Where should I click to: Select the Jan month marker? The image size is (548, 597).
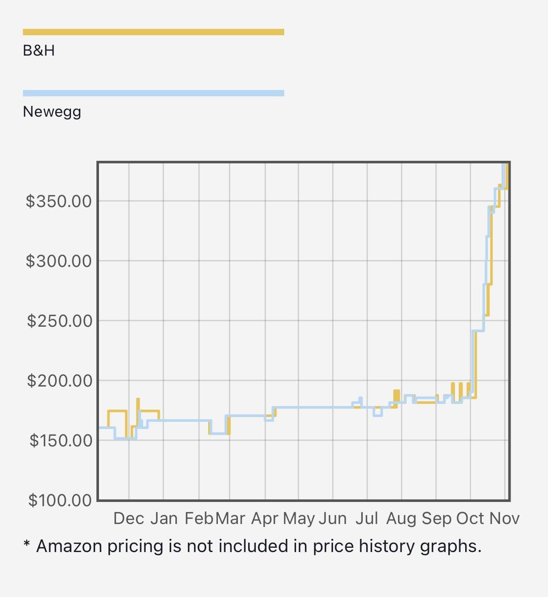point(164,519)
